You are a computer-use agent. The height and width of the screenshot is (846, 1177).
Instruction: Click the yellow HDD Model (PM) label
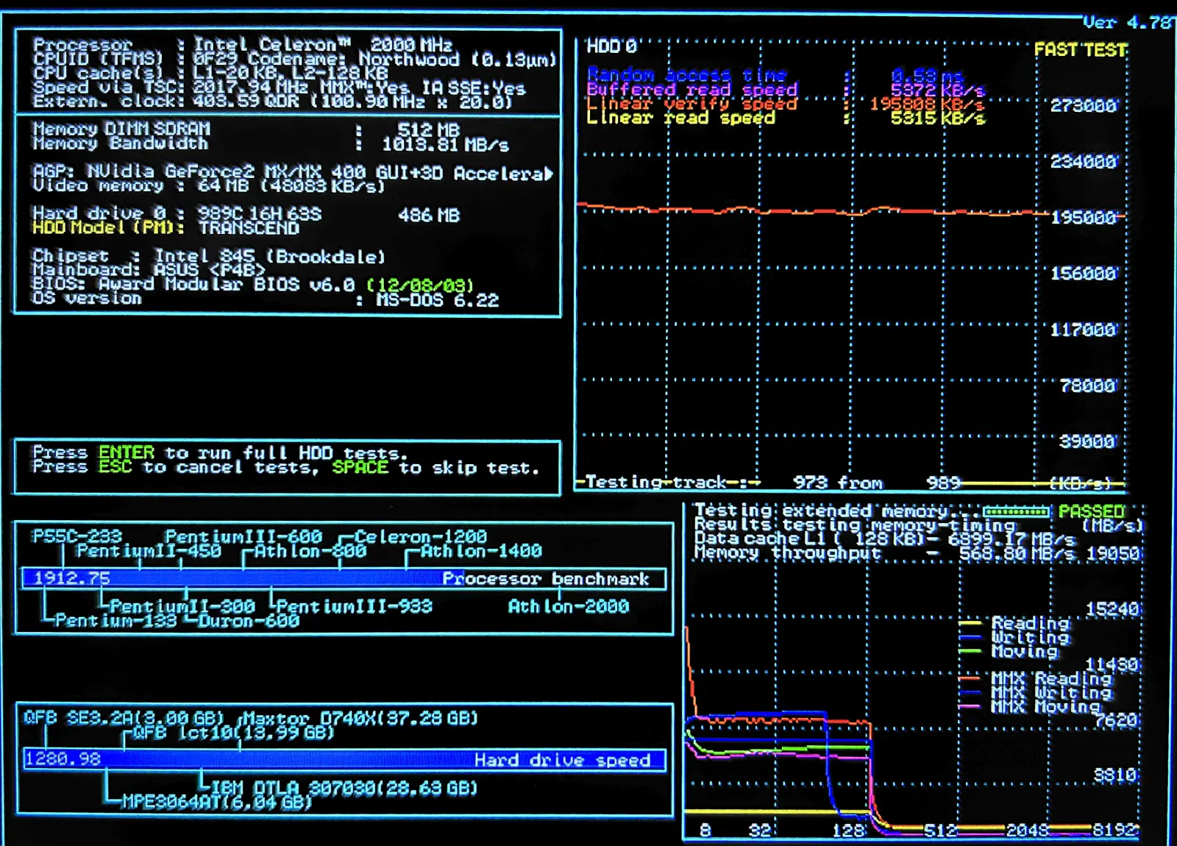pyautogui.click(x=107, y=228)
